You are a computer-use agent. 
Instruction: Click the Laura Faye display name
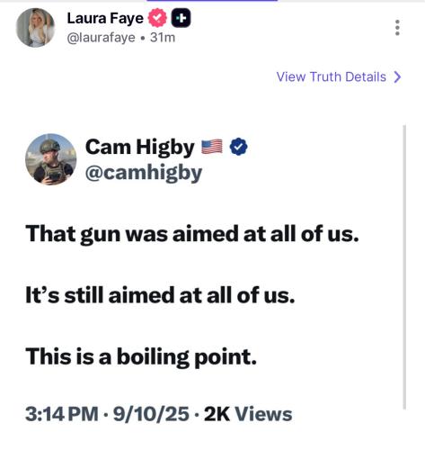[x=105, y=18]
